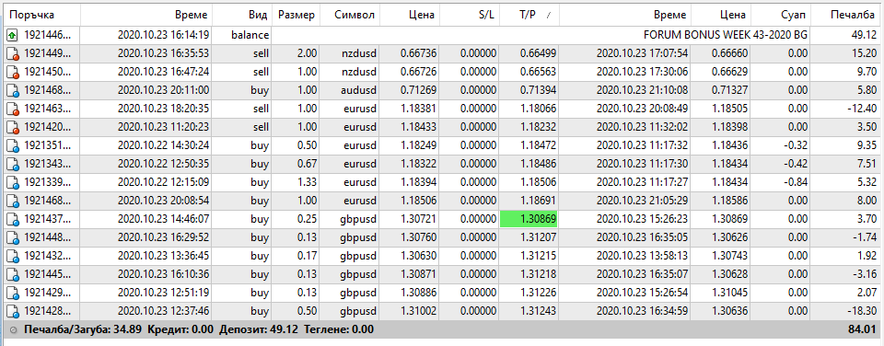Select the close time 2020.10.23 21:10:08

(x=642, y=91)
